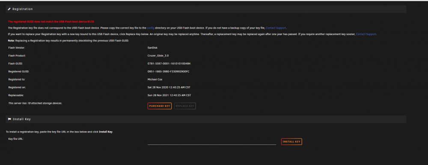Open the first Contact Support link after 'key file'
428x165 pixels.
pyautogui.click(x=276, y=28)
